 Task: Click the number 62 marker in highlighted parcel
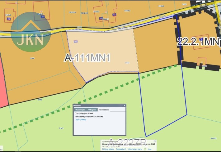76,41
